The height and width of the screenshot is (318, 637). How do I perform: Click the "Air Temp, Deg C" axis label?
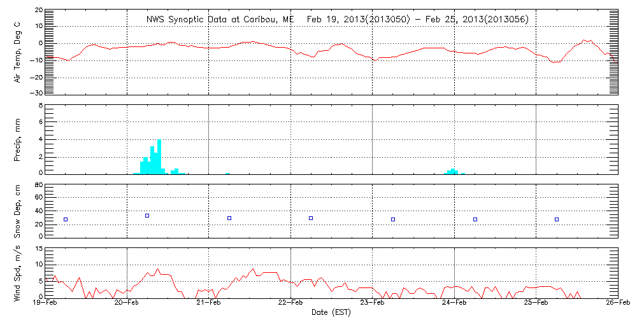18,52
